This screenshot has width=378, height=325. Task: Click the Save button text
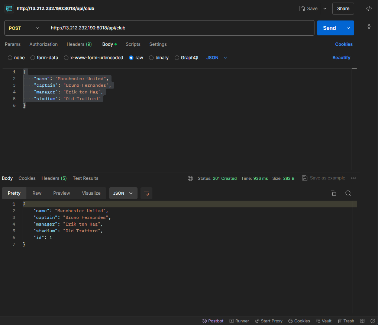[312, 9]
